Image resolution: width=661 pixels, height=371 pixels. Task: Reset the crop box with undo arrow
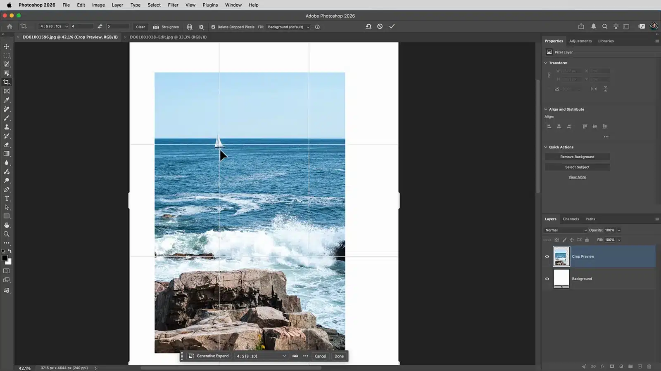coord(368,26)
